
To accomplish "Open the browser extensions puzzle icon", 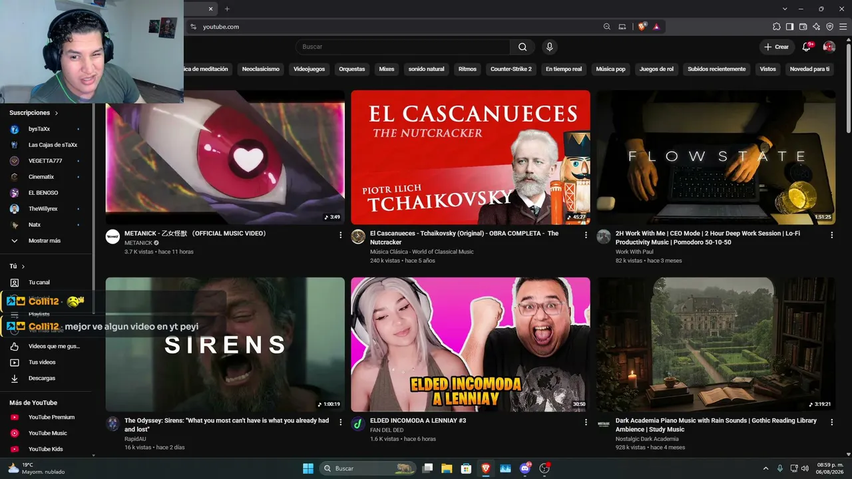I will coord(777,27).
